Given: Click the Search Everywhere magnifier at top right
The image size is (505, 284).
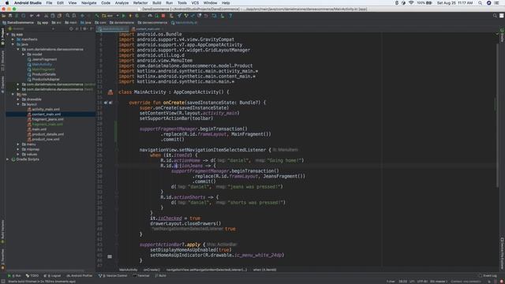Looking at the screenshot, I should [x=495, y=16].
